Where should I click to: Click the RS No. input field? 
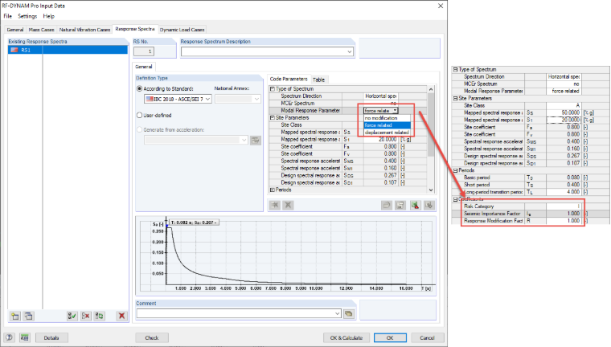[144, 51]
